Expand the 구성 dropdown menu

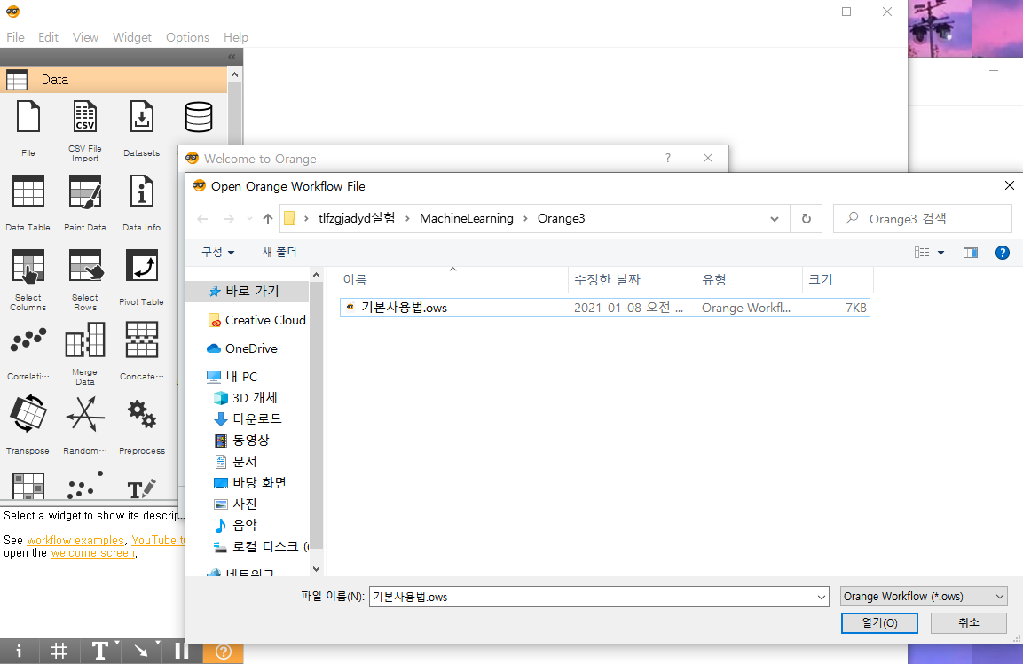pyautogui.click(x=217, y=252)
